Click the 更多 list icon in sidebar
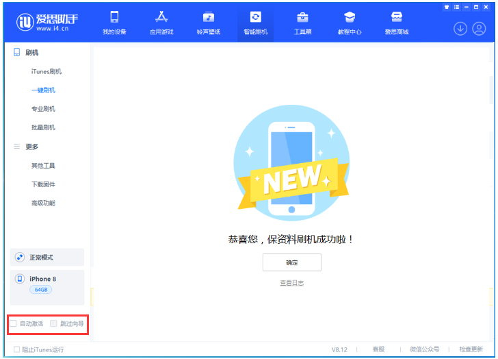The image size is (498, 359). 17,146
